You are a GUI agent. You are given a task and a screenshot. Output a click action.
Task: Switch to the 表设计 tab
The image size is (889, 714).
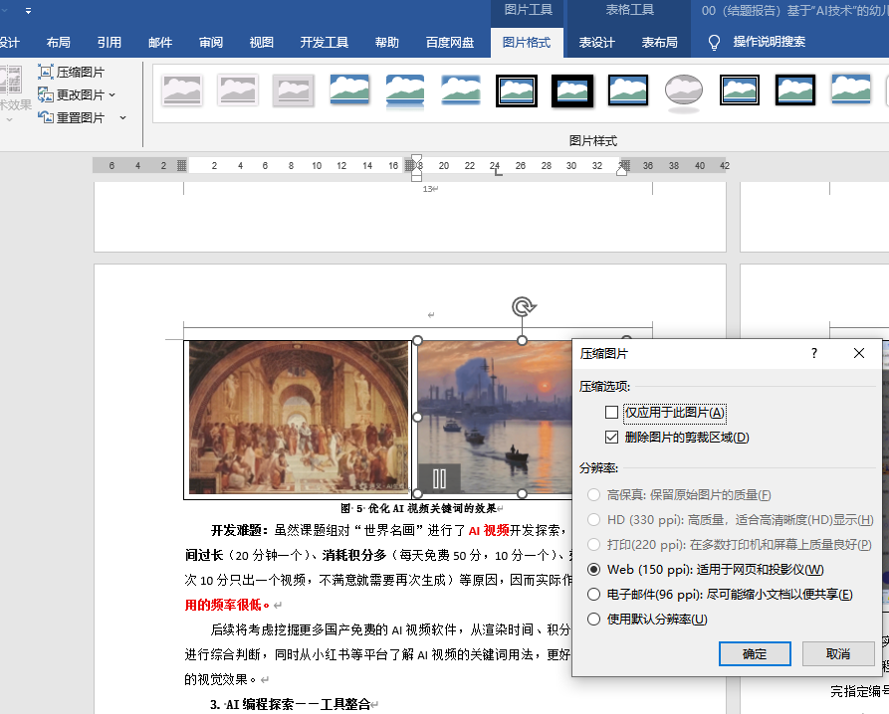click(x=596, y=43)
